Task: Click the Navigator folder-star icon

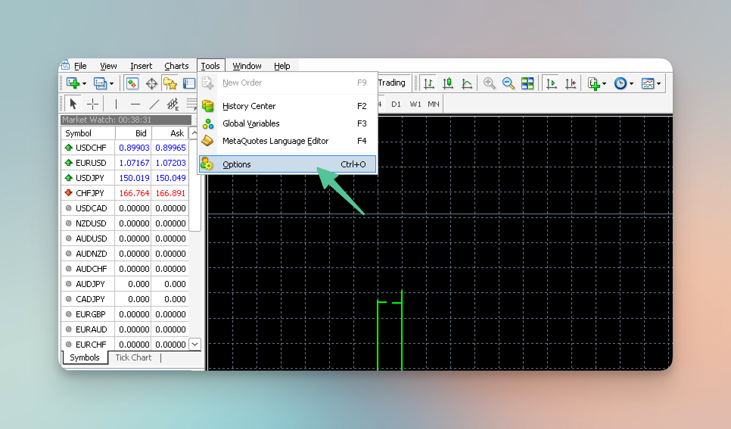Action: pos(170,83)
